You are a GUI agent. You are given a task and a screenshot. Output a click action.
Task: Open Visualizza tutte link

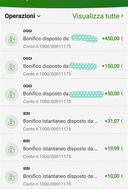coord(96,16)
